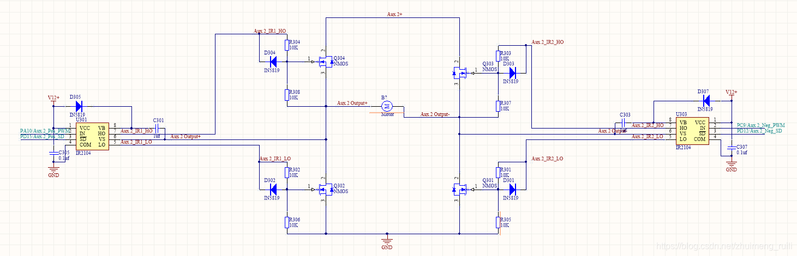797x256 pixels.
Task: Click the GND symbol below C307
Action: (731, 164)
